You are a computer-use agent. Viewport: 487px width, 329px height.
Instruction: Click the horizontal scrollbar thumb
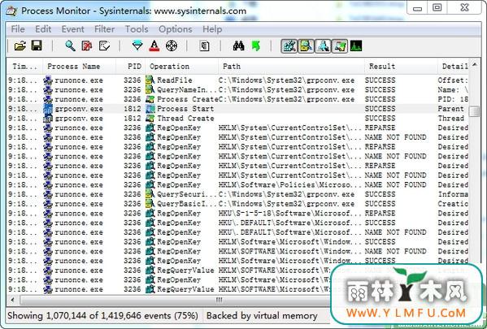pos(219,300)
